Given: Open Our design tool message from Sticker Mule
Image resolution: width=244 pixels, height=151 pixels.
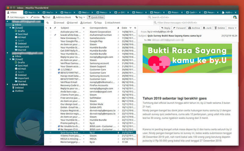Looking at the screenshot, I should (x=90, y=104).
